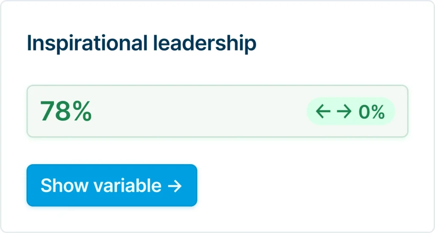435x233 pixels.
Task: Click the right arrow in the trend badge
Action: click(344, 112)
